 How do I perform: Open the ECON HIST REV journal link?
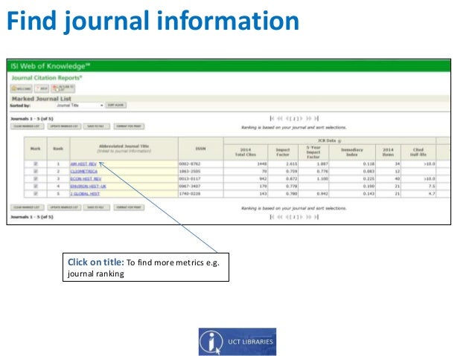[x=86, y=179]
